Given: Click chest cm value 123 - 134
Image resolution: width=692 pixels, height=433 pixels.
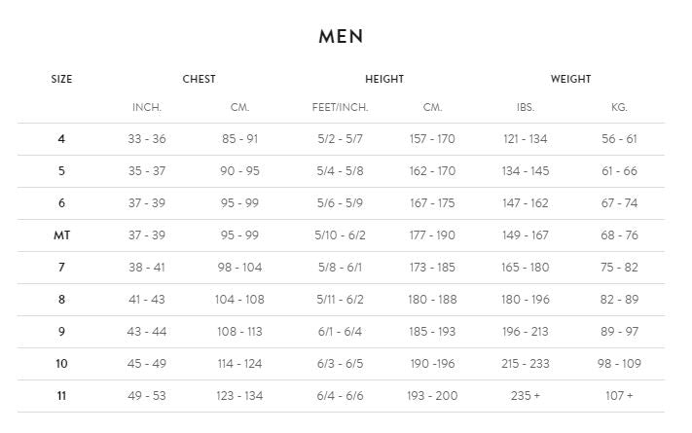Looking at the screenshot, I should point(239,396).
